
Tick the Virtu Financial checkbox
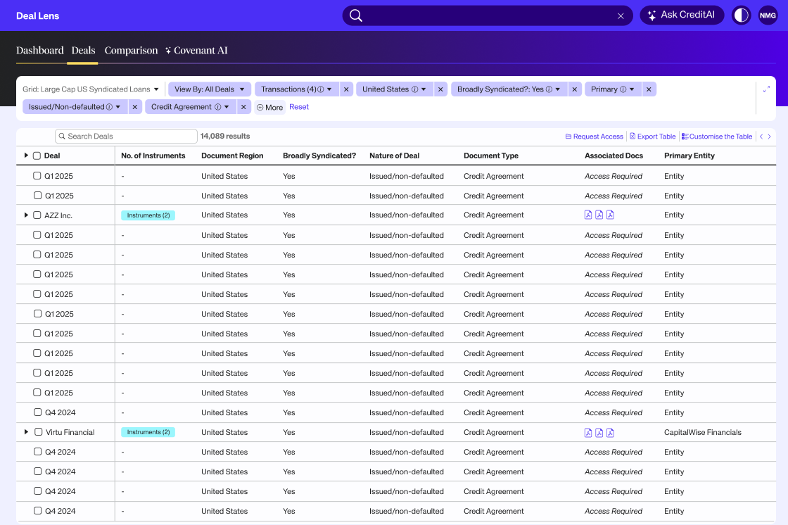coord(38,432)
